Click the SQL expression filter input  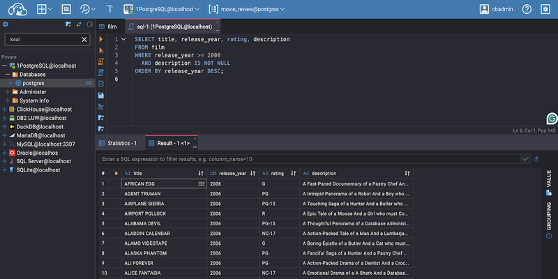pyautogui.click(x=310, y=159)
